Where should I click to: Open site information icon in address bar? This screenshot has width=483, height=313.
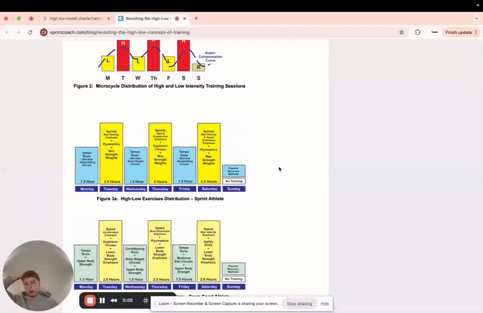click(x=44, y=33)
